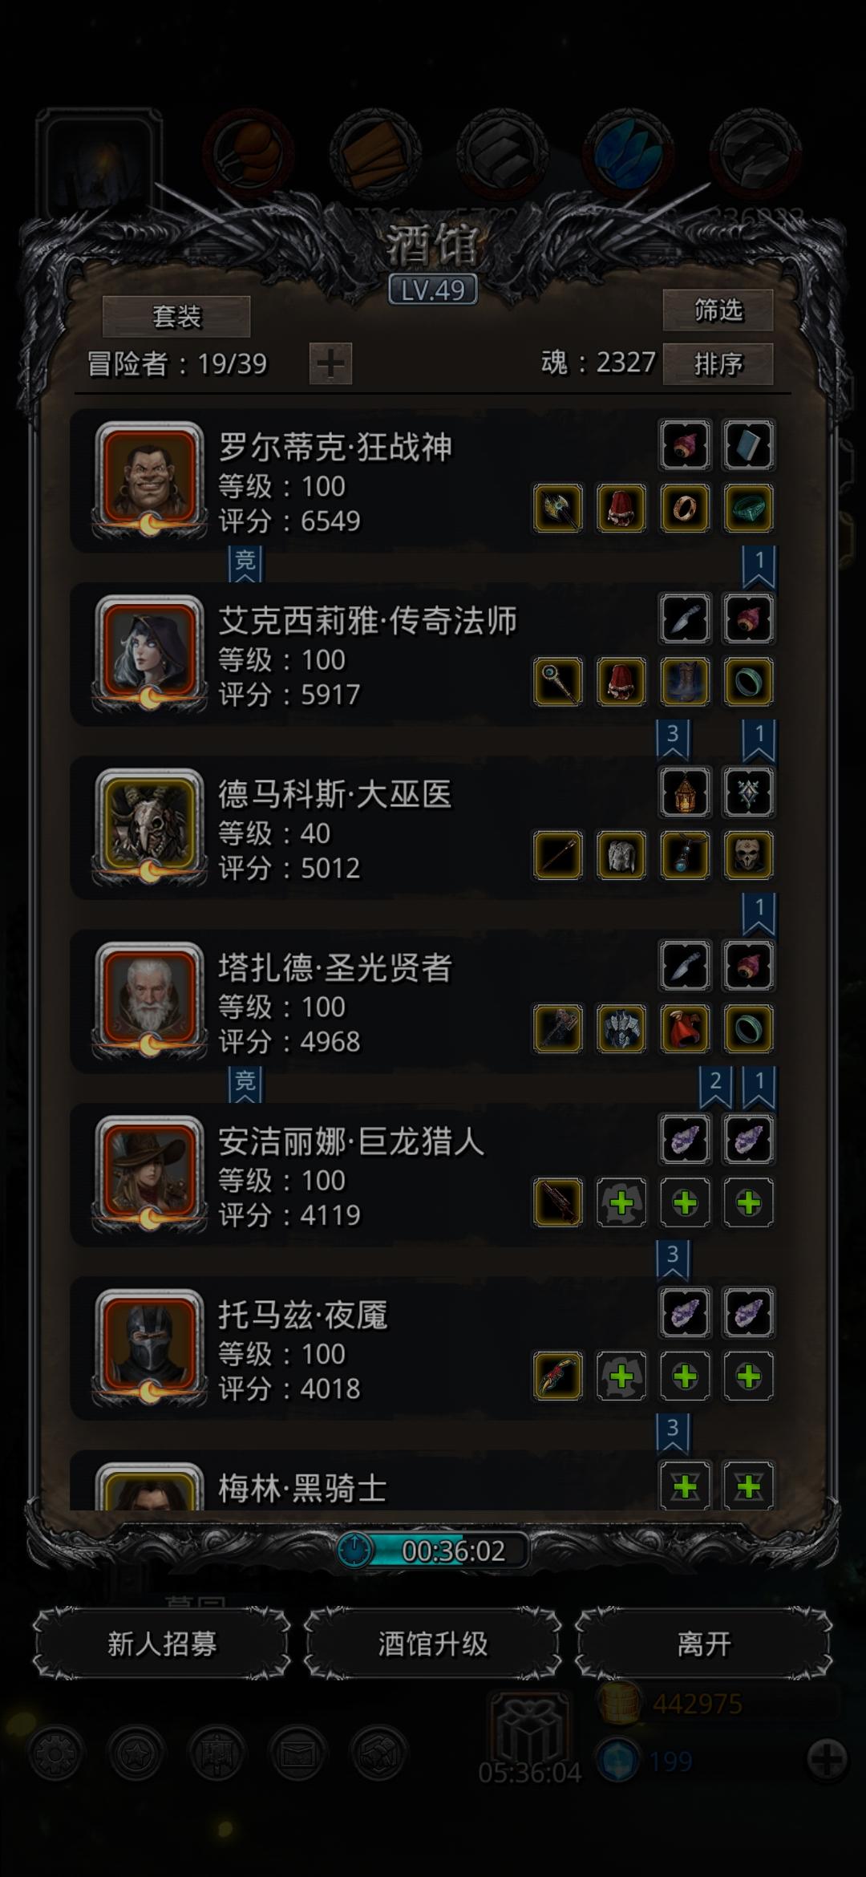Open the battle axe weapon slot of 罗尔蒂克·狂战神
Viewport: 866px width, 1877px height.
(557, 508)
